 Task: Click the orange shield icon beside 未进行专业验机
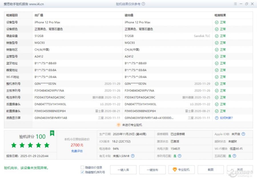118,125
